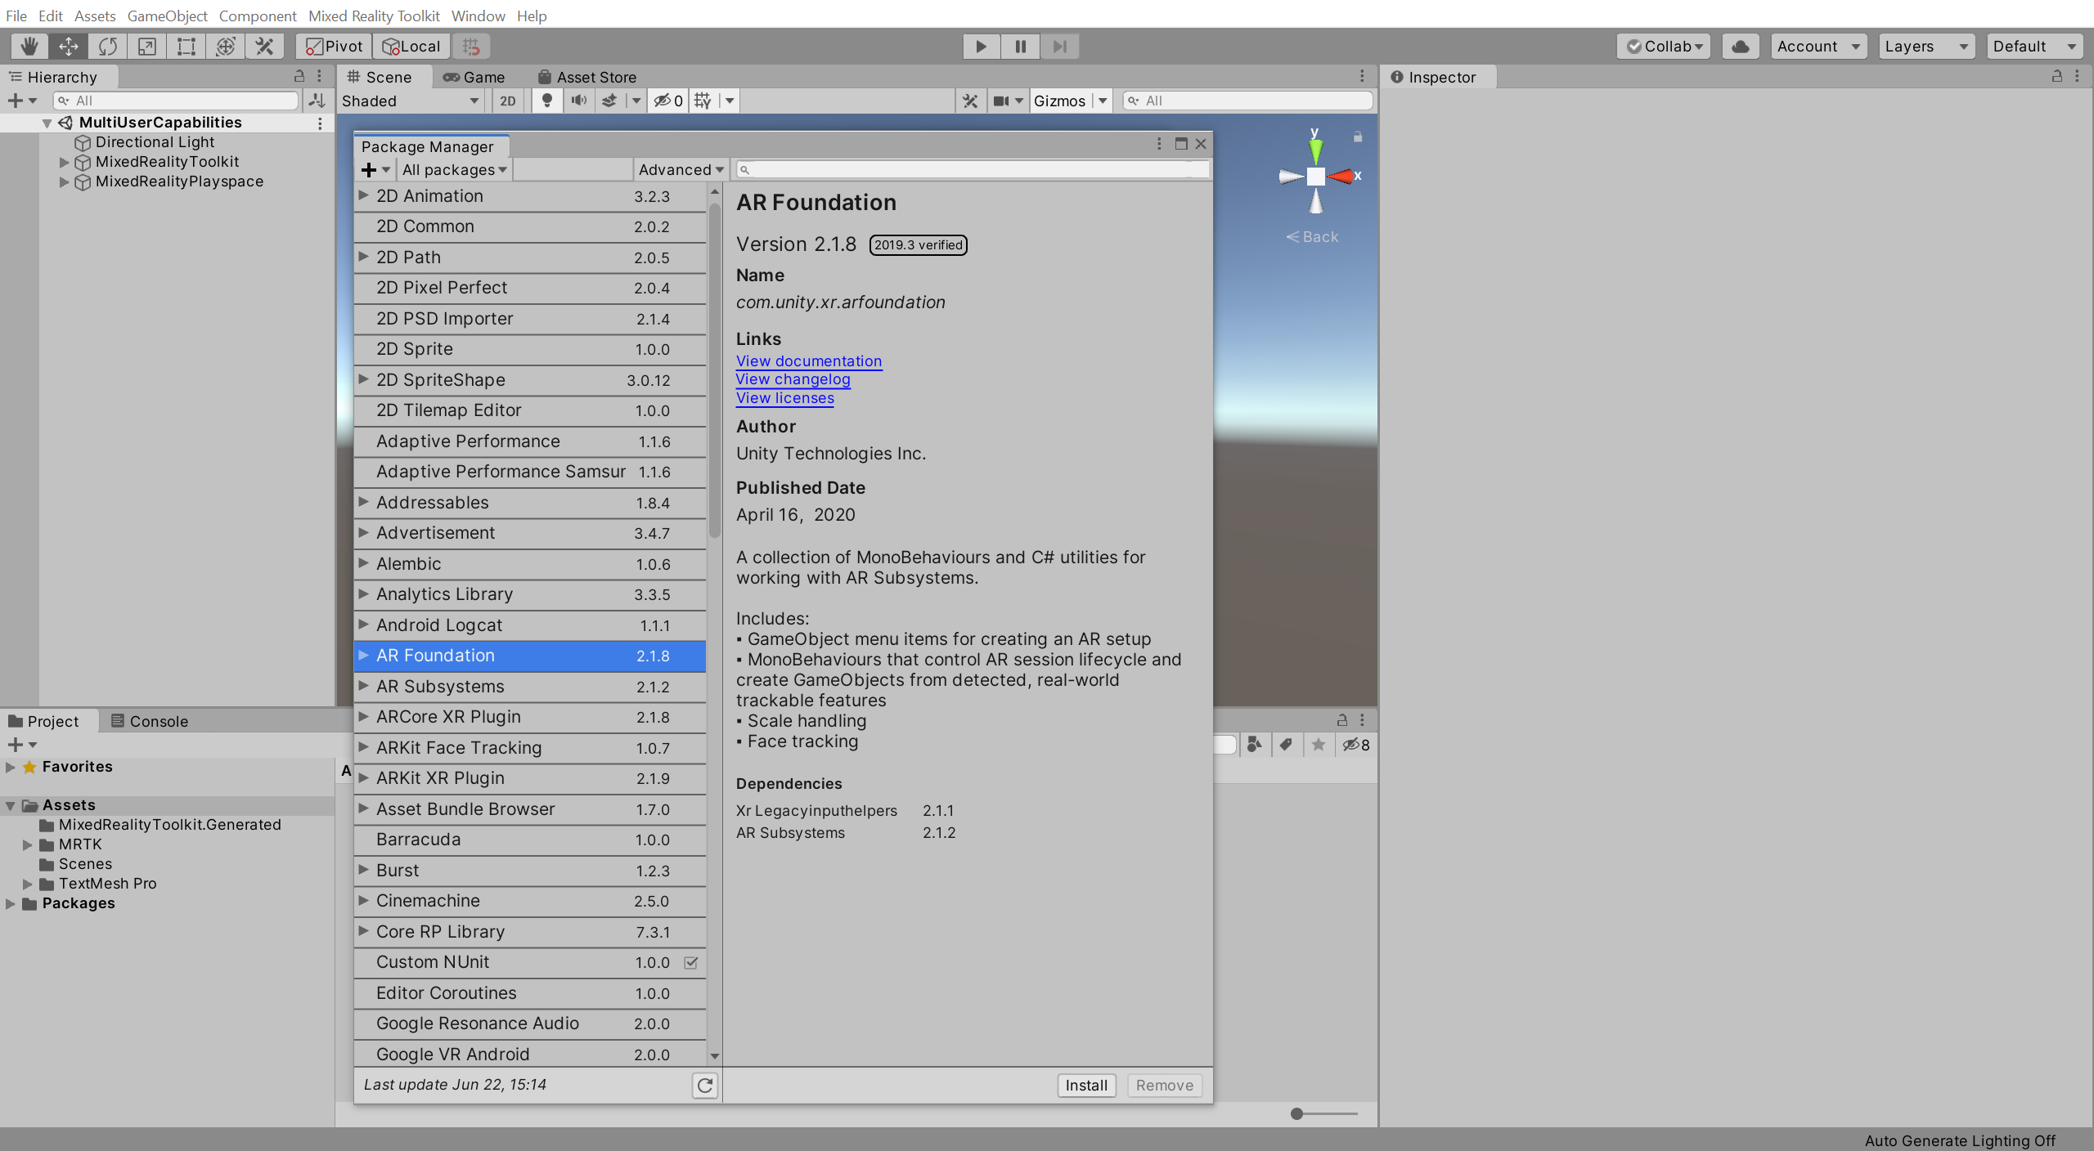This screenshot has height=1151, width=2094.
Task: Open the Mixed Reality Toolkit menu
Action: 374,16
